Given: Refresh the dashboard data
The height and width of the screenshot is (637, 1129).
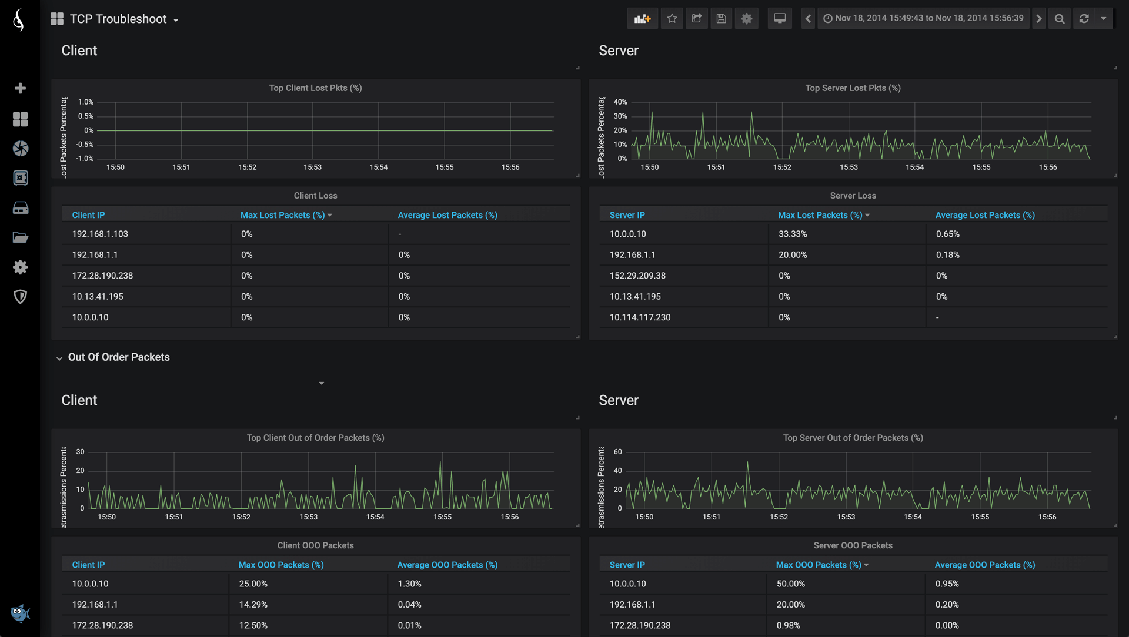Looking at the screenshot, I should (1084, 19).
